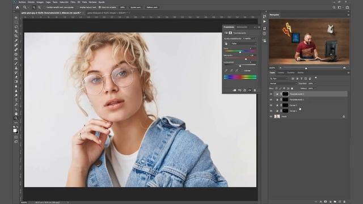Screen dimensions: 363x204
Task: Click the 100% zoom button
Action: point(123,7)
